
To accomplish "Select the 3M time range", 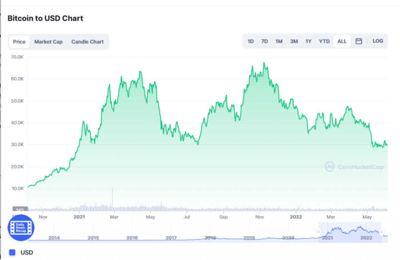I will pos(294,41).
